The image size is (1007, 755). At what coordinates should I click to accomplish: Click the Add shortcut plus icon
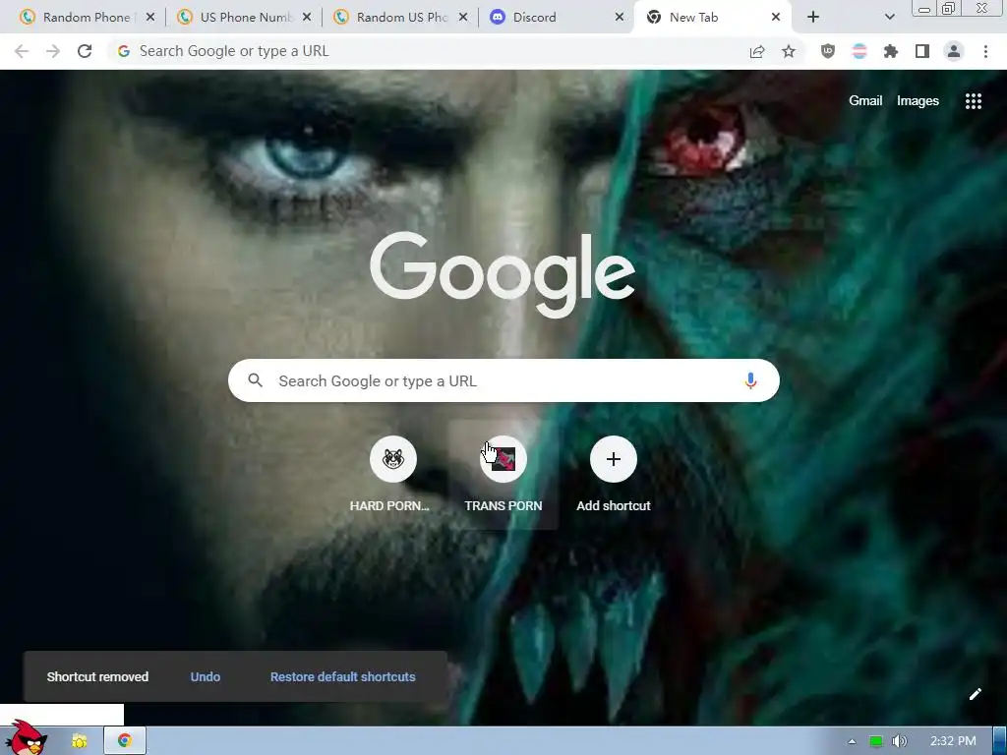[x=614, y=459]
